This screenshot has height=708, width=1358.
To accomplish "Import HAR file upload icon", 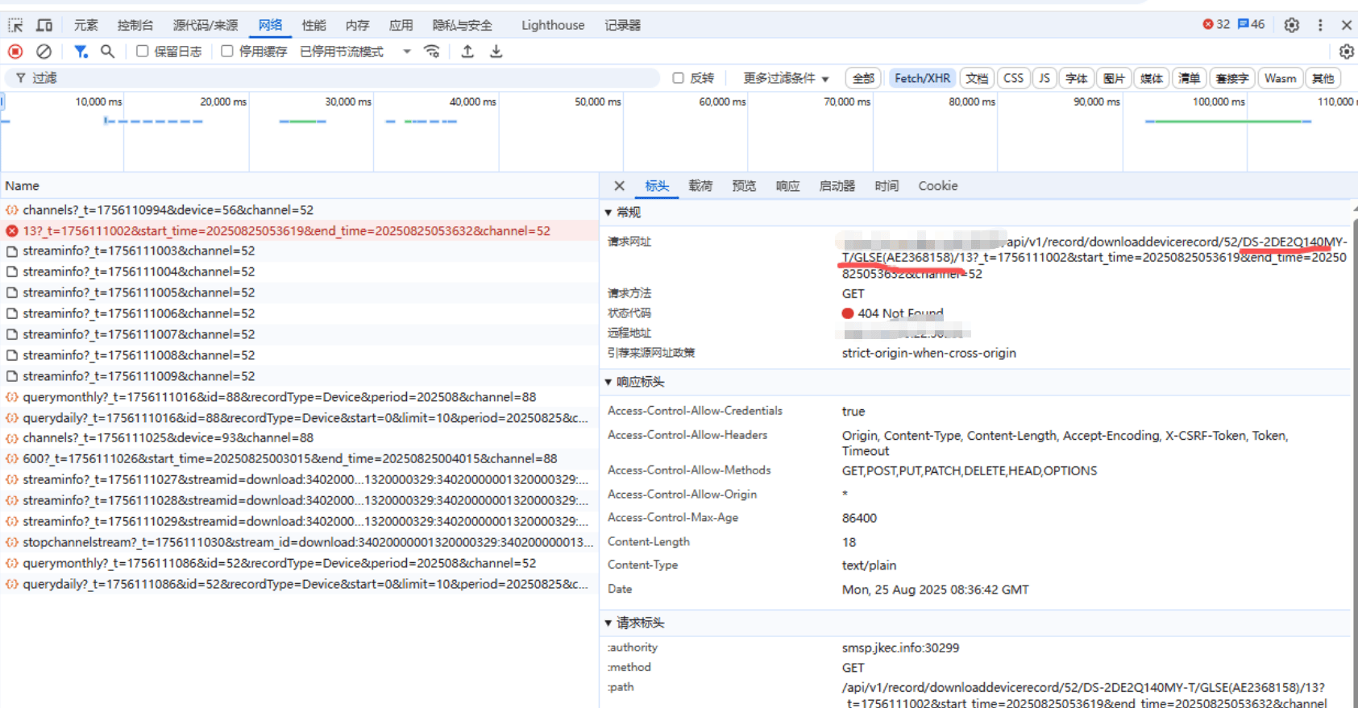I will [467, 52].
